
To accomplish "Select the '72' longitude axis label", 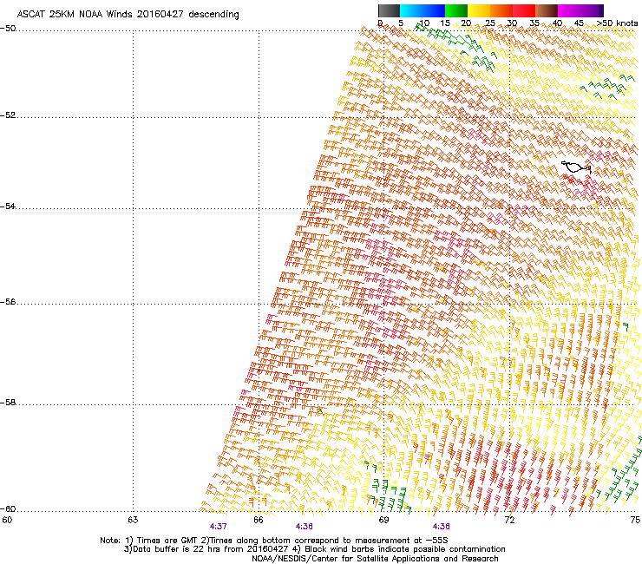I will point(509,520).
